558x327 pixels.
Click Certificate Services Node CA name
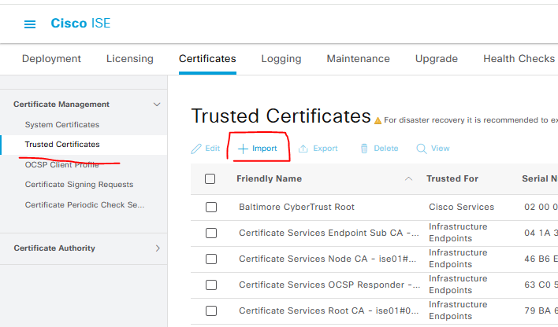(x=327, y=259)
